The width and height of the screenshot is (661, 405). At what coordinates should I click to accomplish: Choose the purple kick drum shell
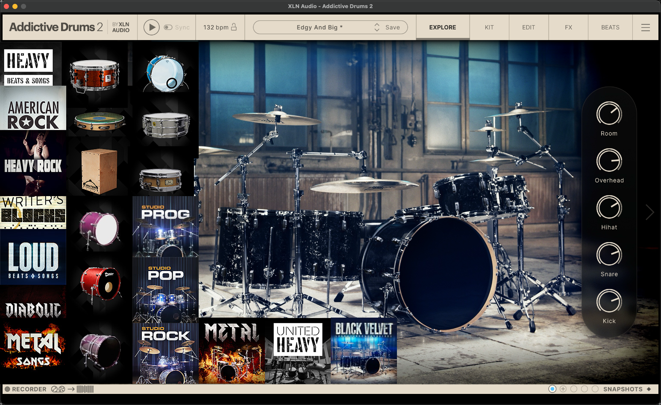100,351
